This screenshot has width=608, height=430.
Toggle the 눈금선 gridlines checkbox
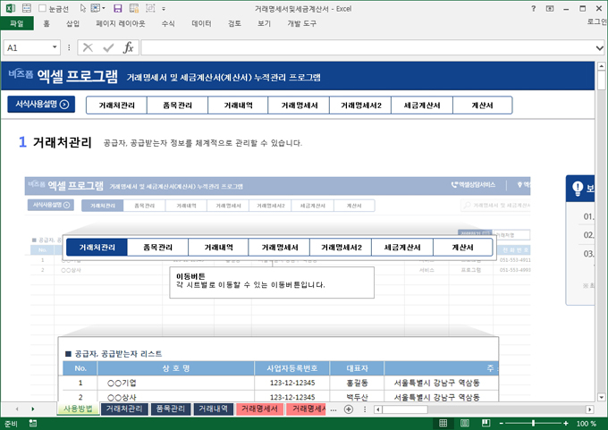click(x=43, y=8)
